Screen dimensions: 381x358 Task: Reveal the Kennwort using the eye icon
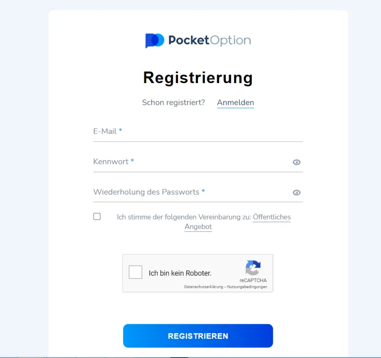pos(296,162)
